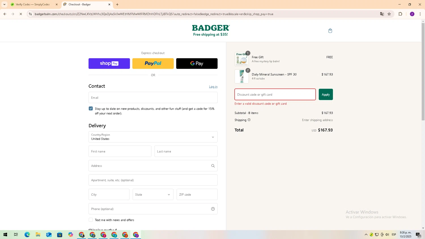Open a new browser tab
This screenshot has height=239, width=425.
tap(117, 5)
